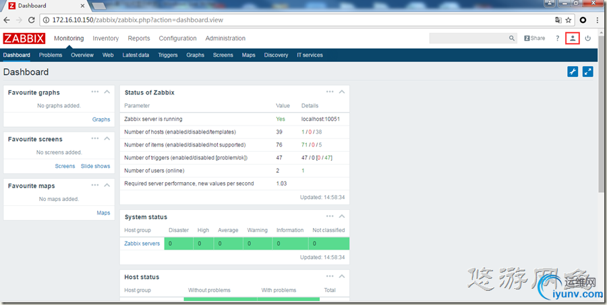Select the Dashboard submenu item
Viewport: 607px width, 305px height.
tap(17, 55)
